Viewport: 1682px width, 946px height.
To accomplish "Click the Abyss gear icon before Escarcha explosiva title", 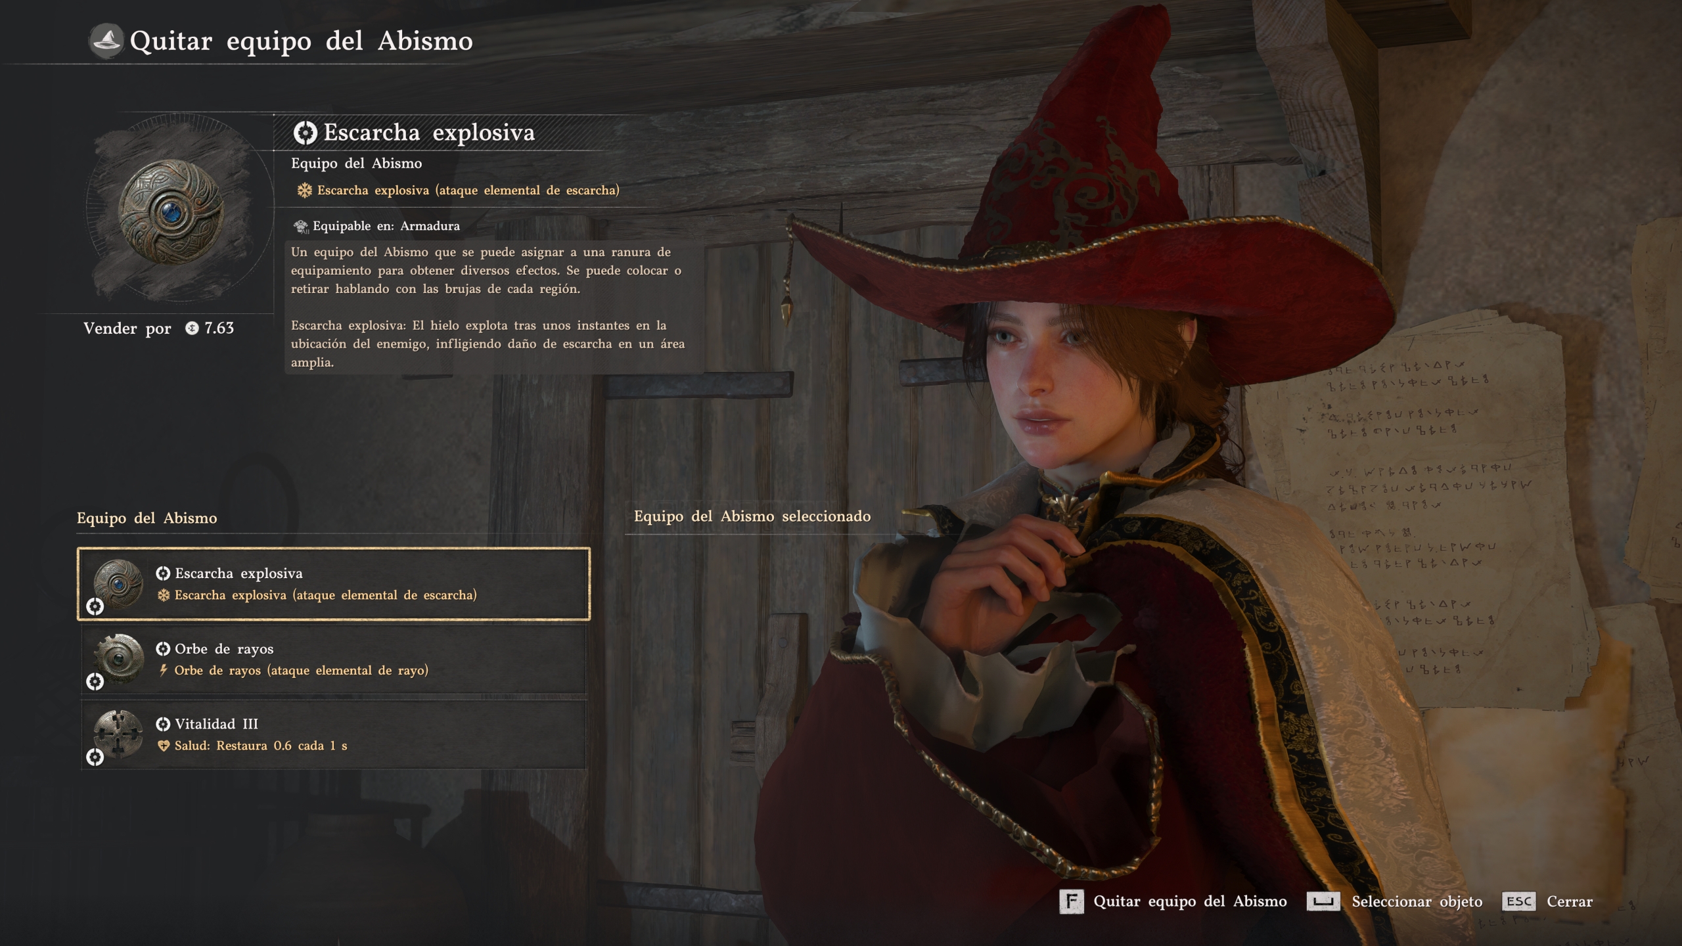I will 305,133.
